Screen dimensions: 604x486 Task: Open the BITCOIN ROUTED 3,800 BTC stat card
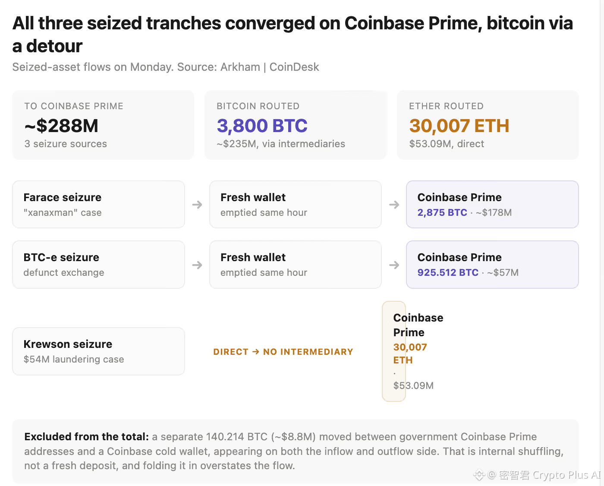(296, 125)
